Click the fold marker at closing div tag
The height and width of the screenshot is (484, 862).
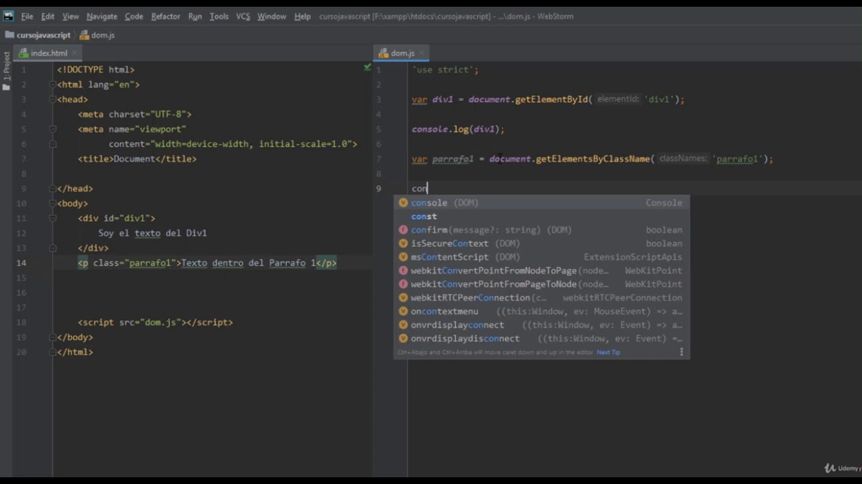point(52,248)
